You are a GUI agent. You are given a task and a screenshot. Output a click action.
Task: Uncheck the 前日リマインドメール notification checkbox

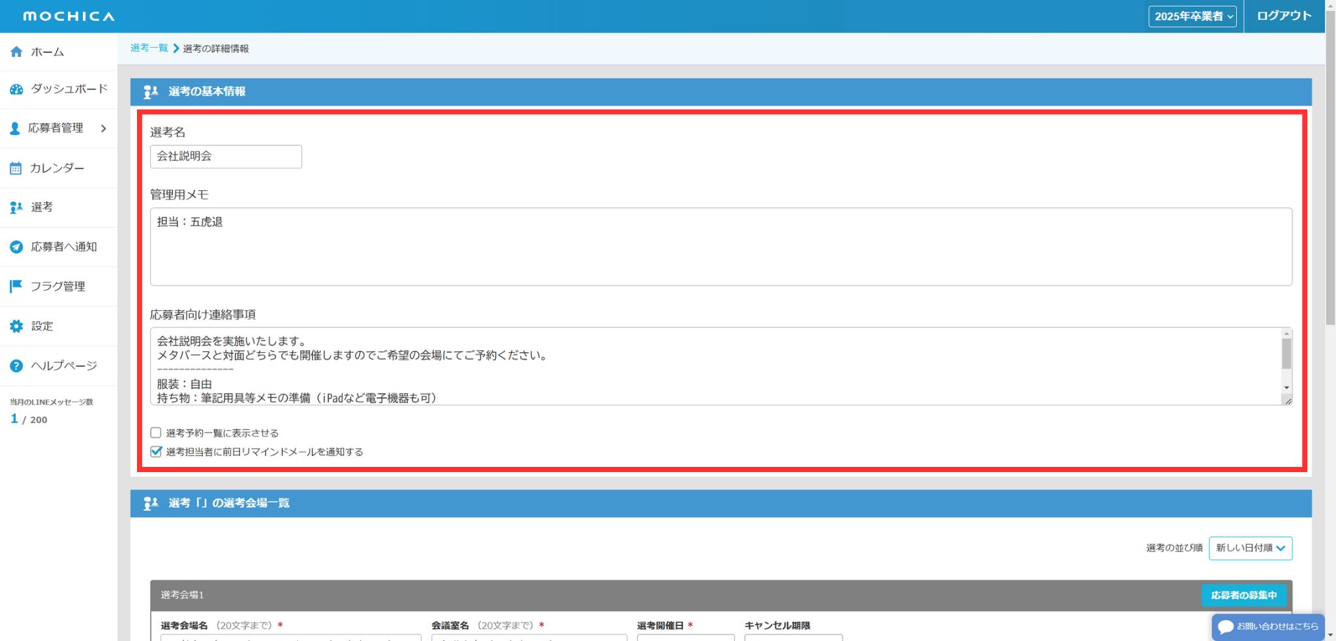156,452
